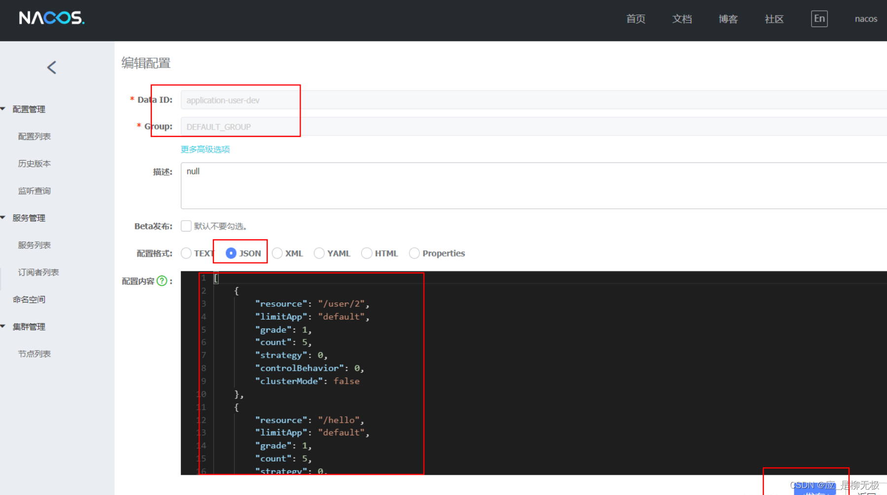
Task: Click "resource": "/user/2" line in editor
Action: 312,304
